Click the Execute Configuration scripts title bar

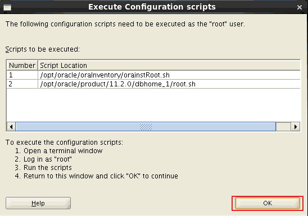click(x=152, y=7)
